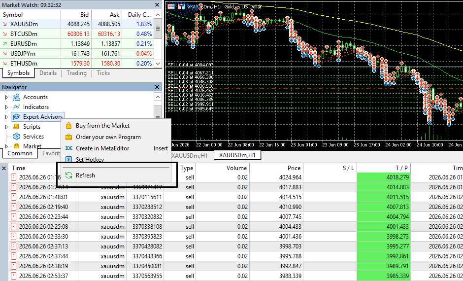Click the XAUUSDm down-arrow trend icon

click(5, 24)
